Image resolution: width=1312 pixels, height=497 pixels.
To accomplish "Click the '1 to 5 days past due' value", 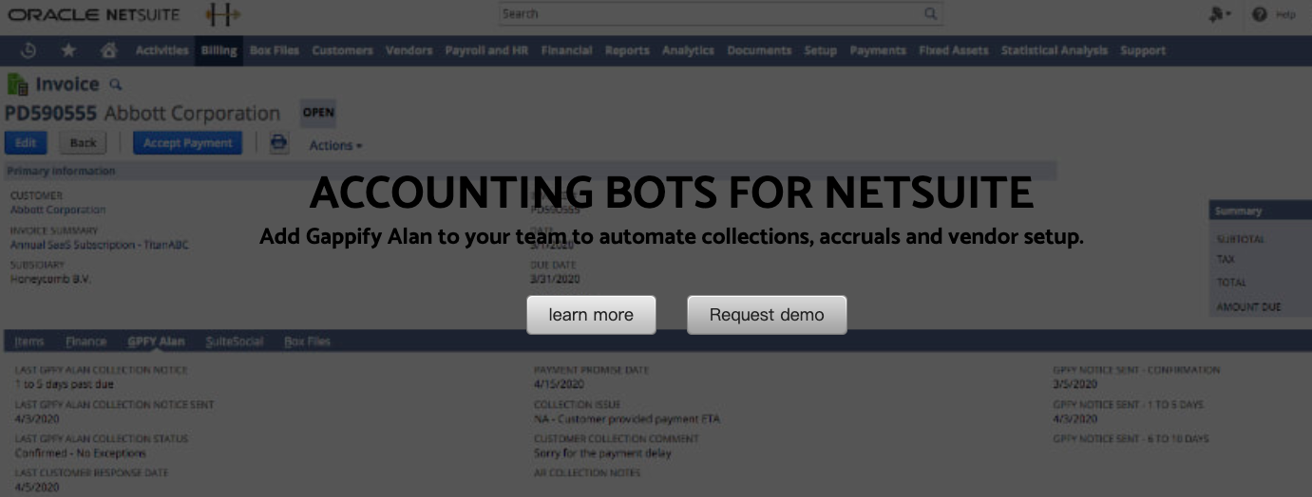I will (x=64, y=384).
